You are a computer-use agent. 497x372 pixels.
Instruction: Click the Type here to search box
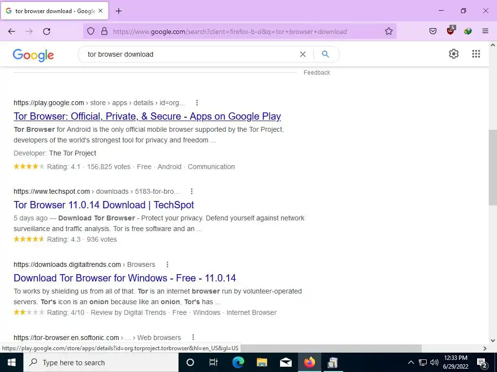click(101, 362)
